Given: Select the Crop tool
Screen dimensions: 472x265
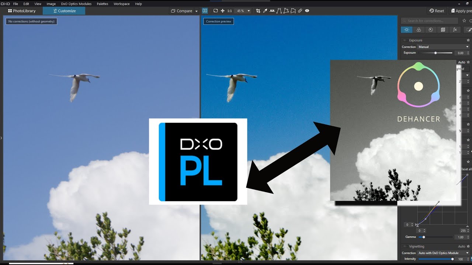Looking at the screenshot, I should [258, 11].
